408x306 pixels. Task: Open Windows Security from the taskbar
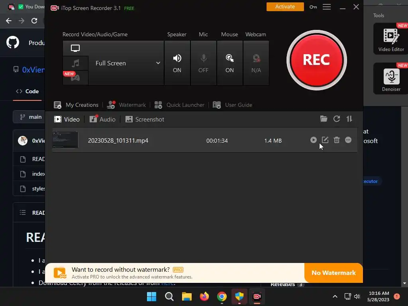tap(239, 296)
